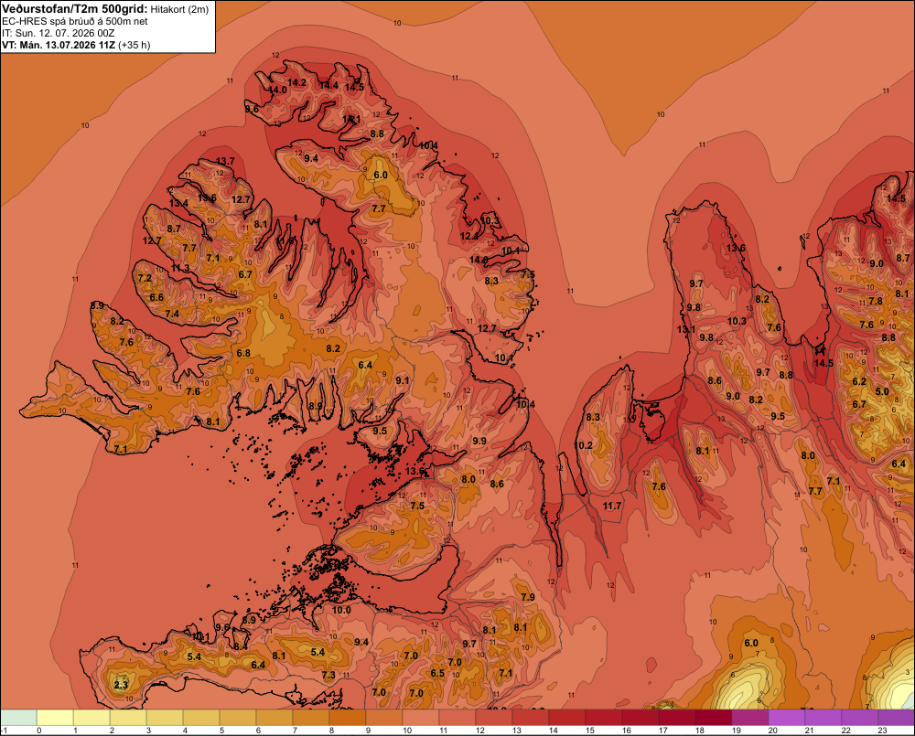Select the 7.3 temperature label
The width and height of the screenshot is (915, 736).
(328, 675)
